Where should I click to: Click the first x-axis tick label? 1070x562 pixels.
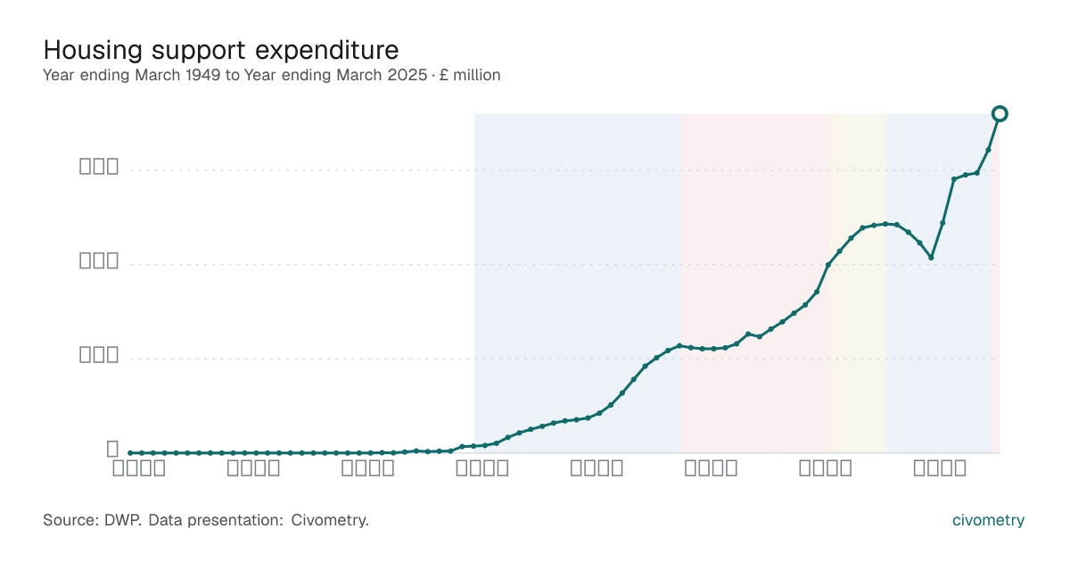138,467
